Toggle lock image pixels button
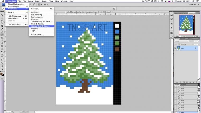 [181, 44]
